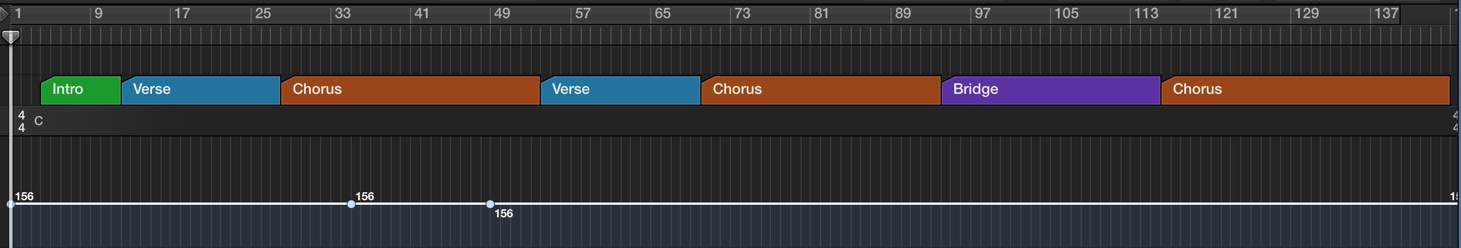Select the tempo point at bar 1
The width and height of the screenshot is (1461, 248).
tap(11, 204)
